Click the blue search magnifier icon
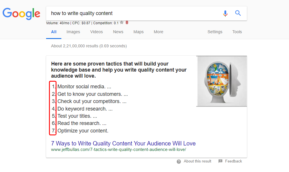289x172 pixels. click(x=238, y=13)
